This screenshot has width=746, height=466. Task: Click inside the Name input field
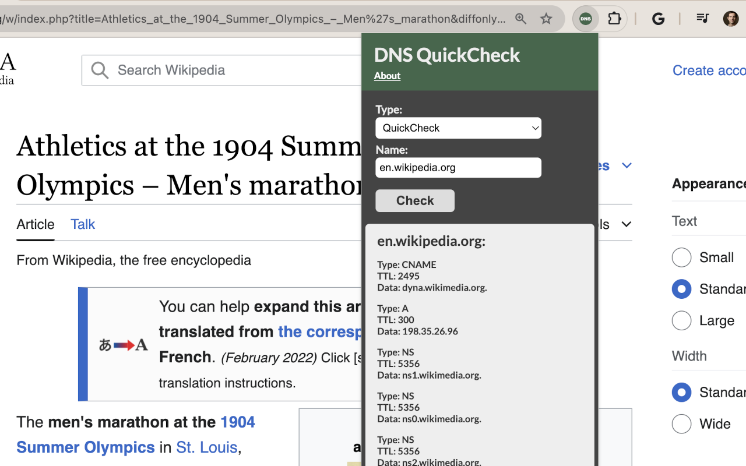(458, 167)
